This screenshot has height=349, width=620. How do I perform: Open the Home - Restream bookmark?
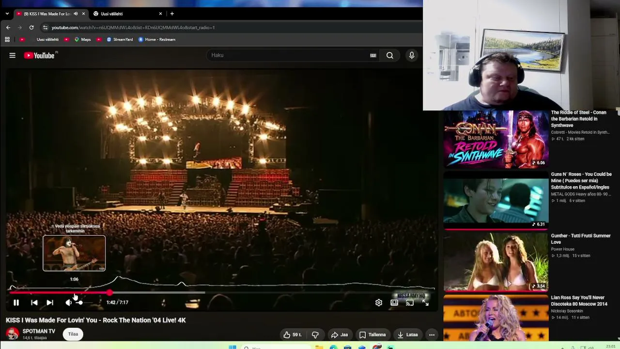click(157, 39)
